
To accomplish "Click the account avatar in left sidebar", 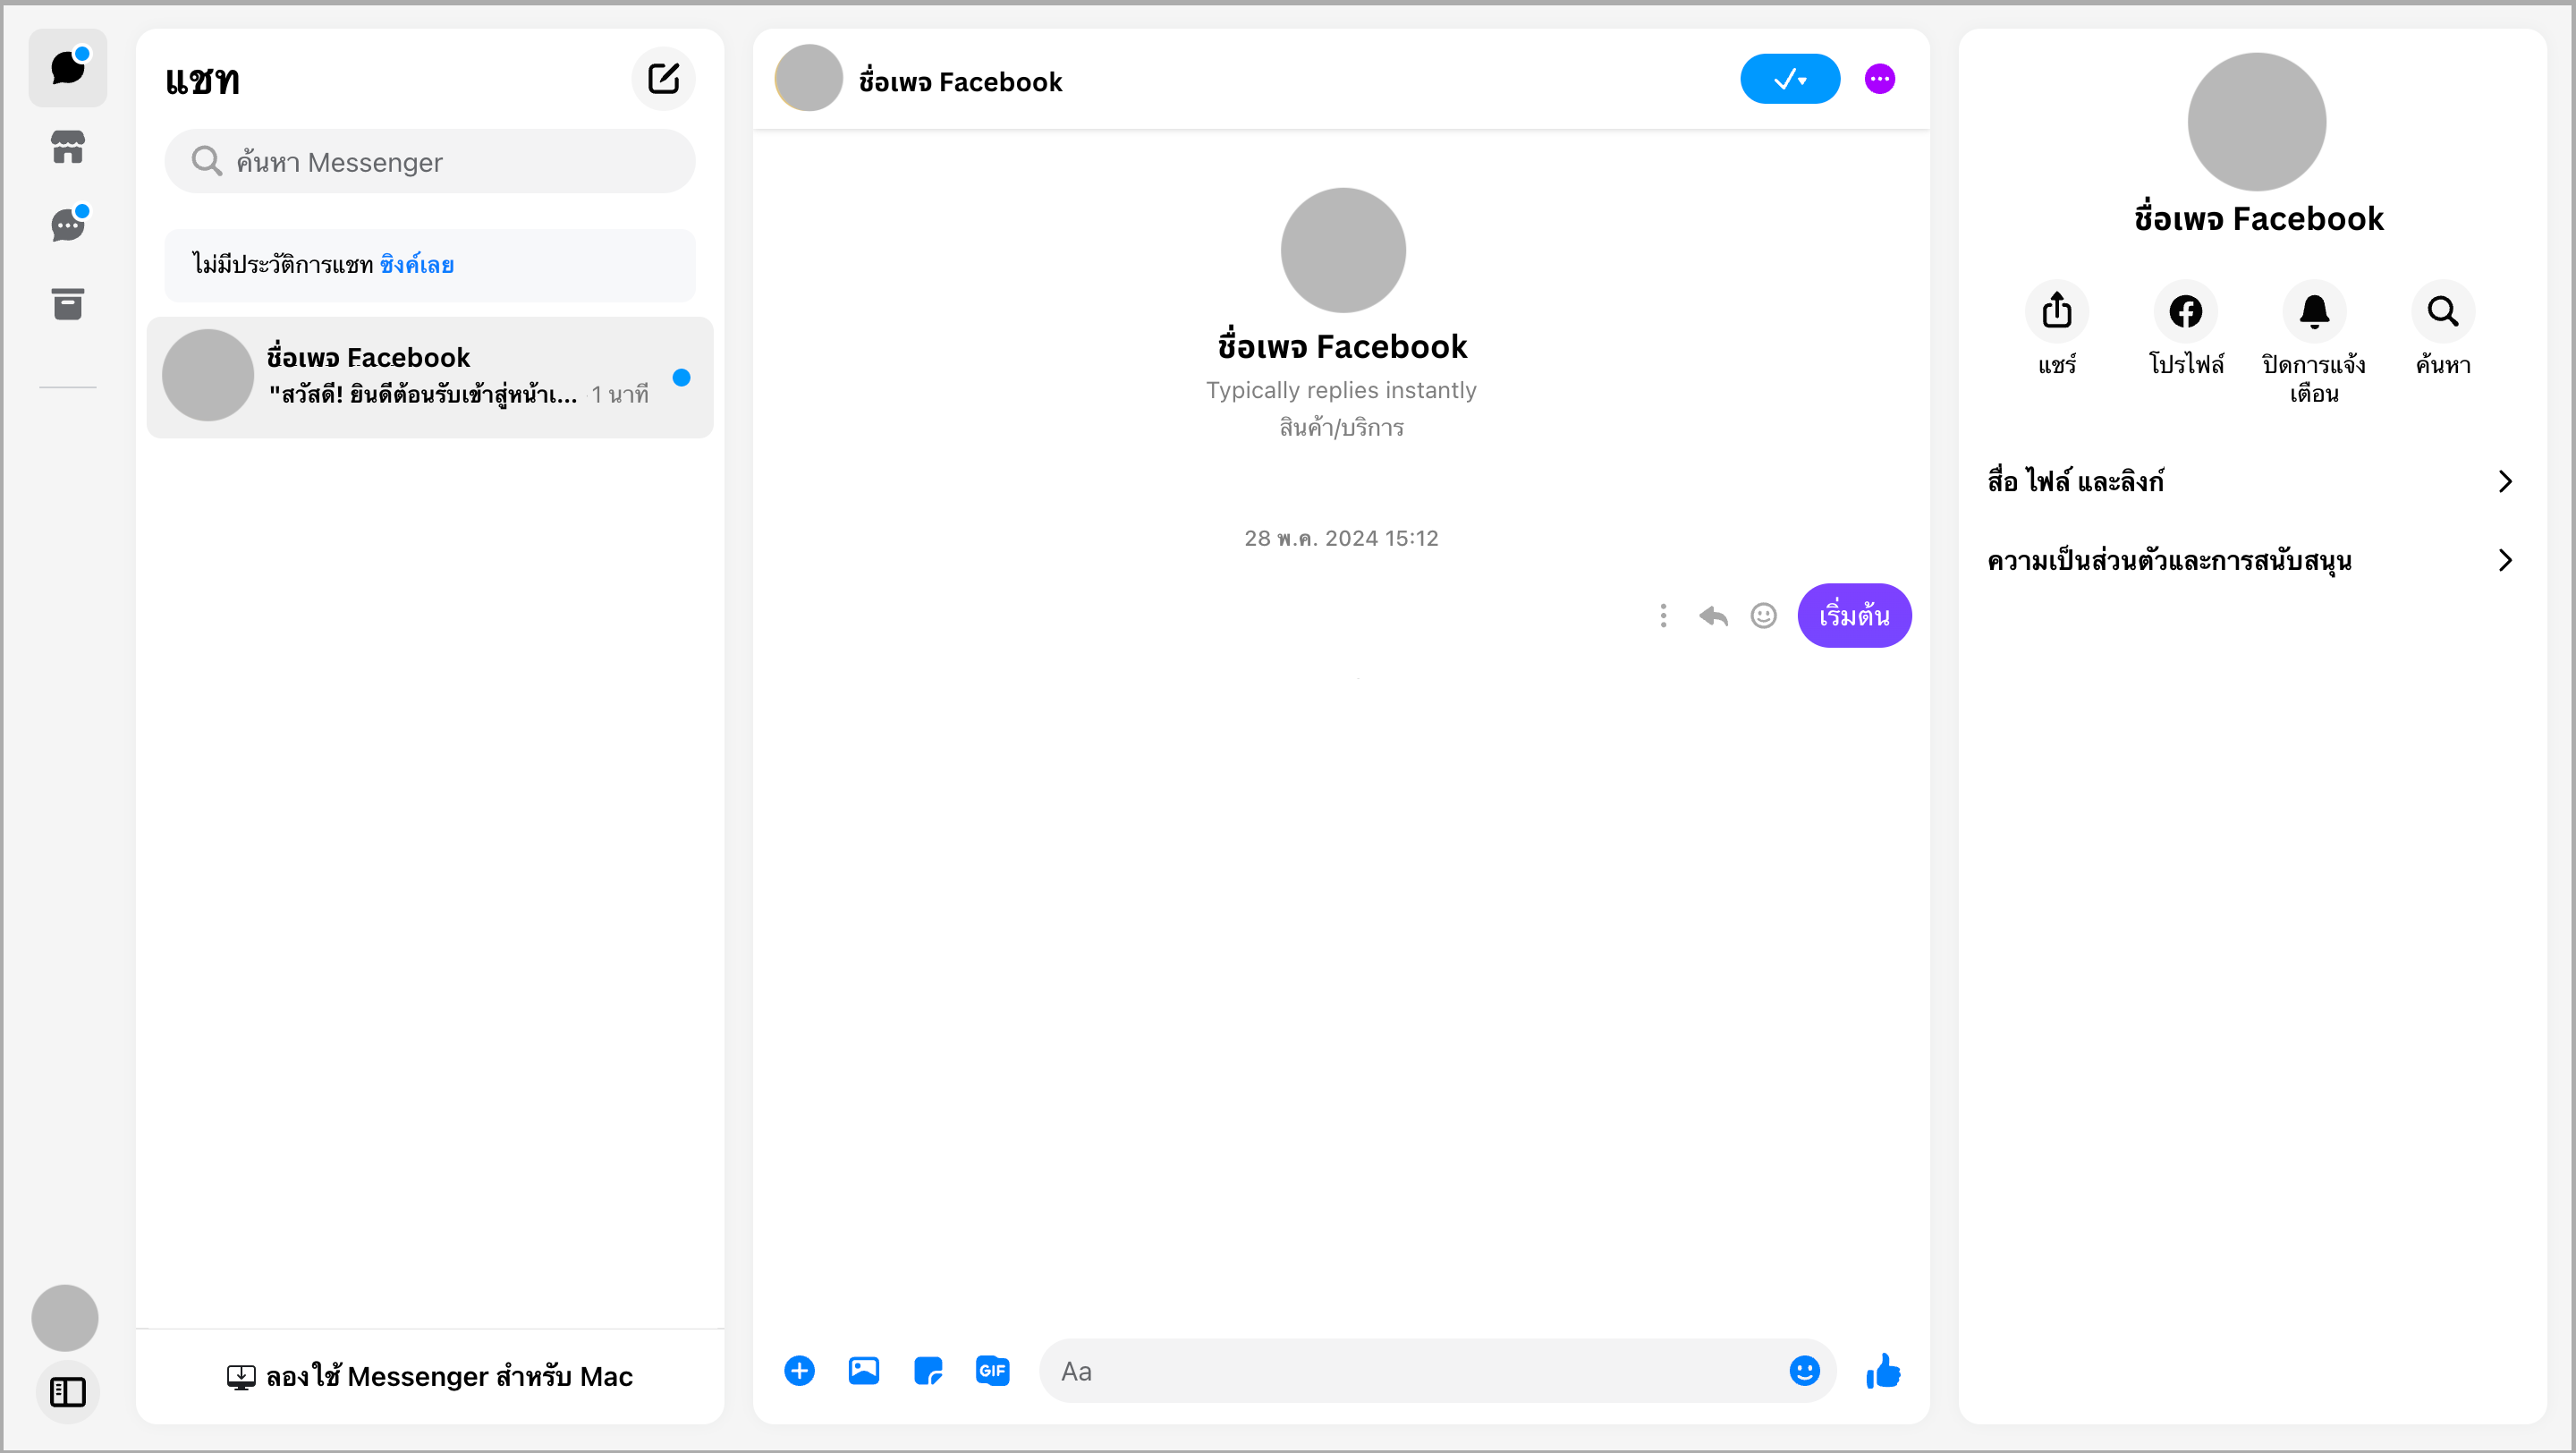I will click(65, 1317).
